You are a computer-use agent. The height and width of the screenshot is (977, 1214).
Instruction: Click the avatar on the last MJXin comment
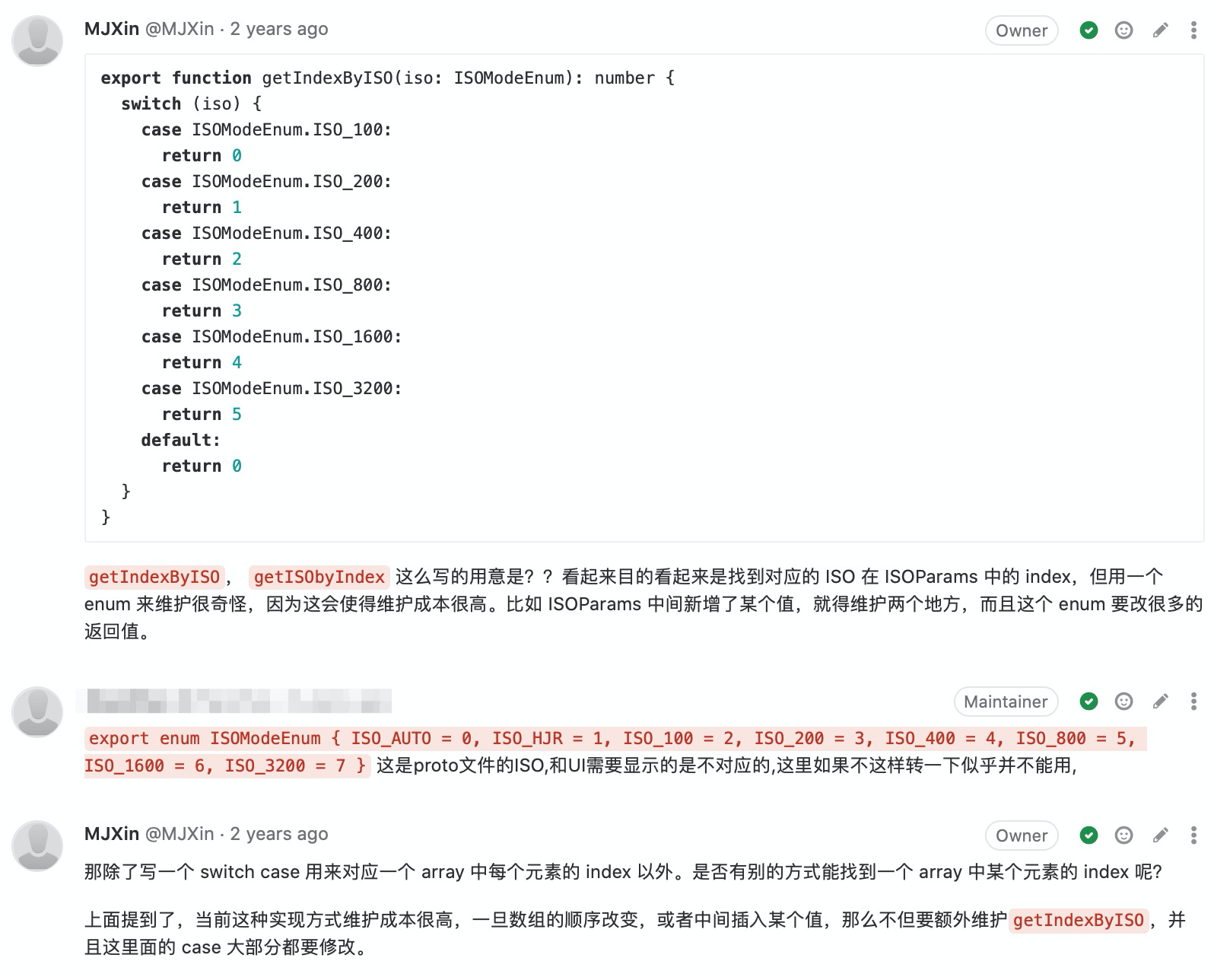(x=37, y=846)
